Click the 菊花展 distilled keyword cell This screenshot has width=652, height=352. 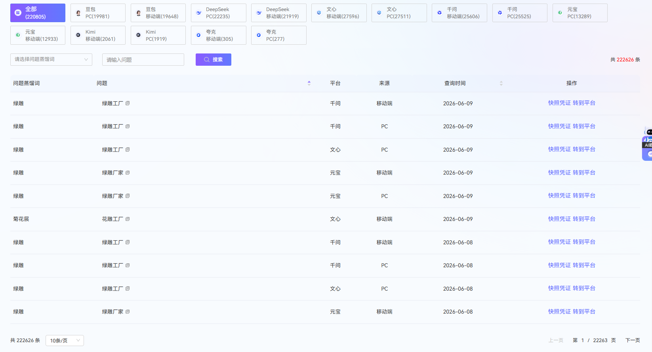(x=21, y=219)
